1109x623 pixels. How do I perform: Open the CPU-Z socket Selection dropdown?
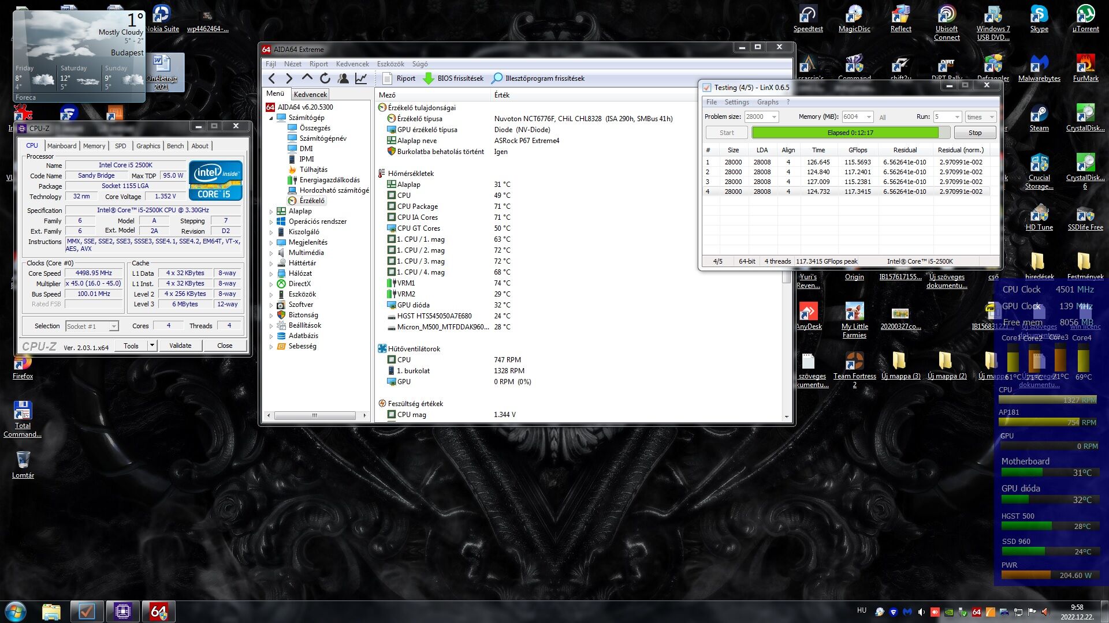pyautogui.click(x=114, y=326)
